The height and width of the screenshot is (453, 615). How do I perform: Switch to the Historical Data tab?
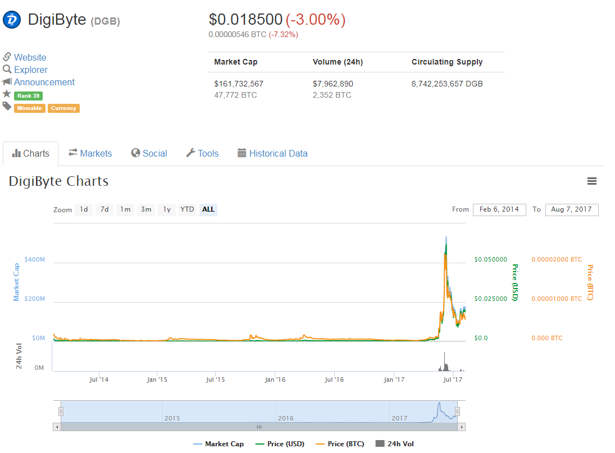[272, 154]
